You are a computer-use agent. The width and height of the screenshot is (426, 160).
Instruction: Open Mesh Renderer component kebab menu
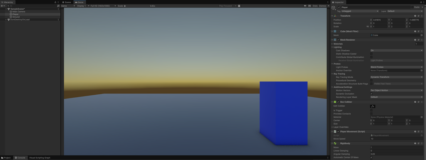pos(422,39)
